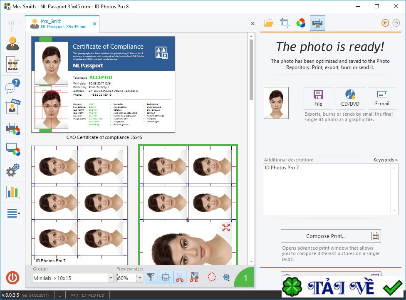Viewport: 406px width, 300px height.
Task: Click the Compose Print button
Action: coord(331,236)
